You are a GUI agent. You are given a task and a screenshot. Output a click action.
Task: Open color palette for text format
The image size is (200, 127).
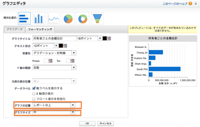(65, 46)
